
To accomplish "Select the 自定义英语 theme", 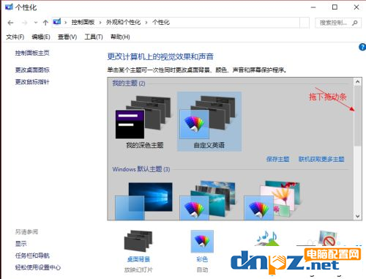I will [x=209, y=122].
